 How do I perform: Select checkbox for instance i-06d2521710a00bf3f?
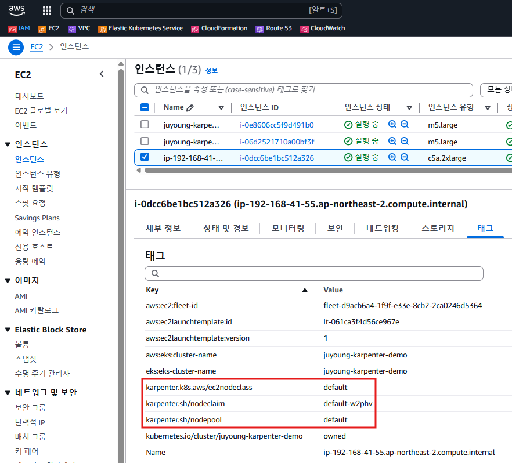pos(145,141)
